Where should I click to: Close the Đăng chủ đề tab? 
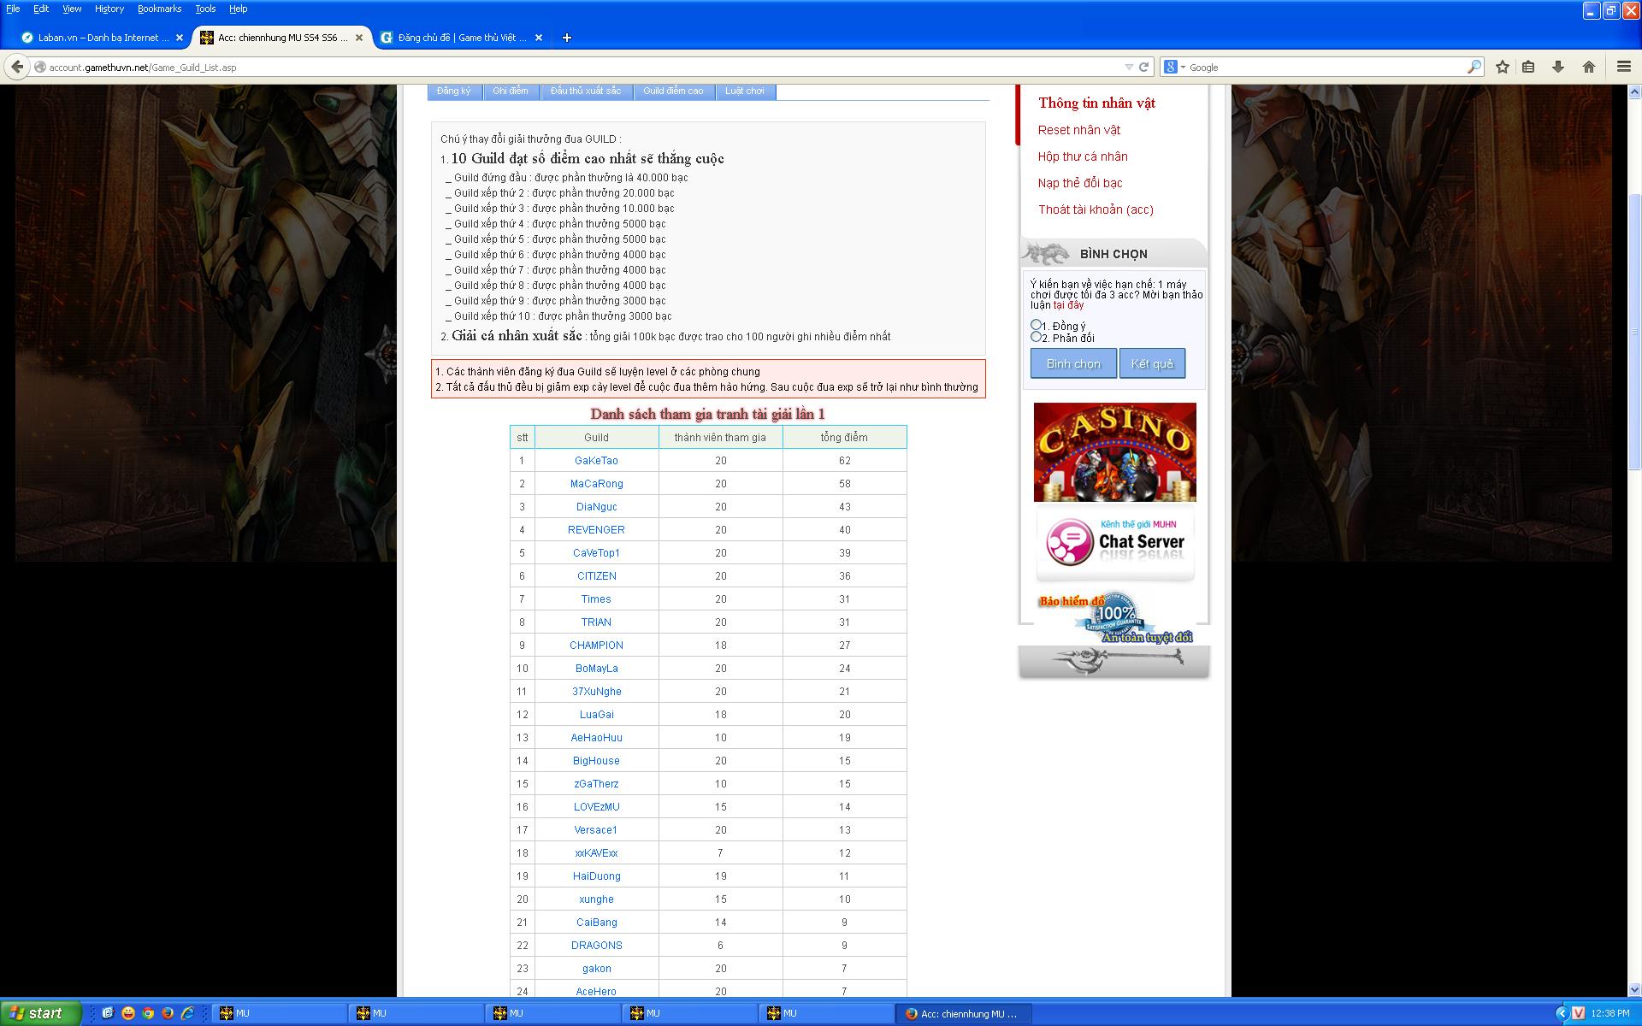[539, 38]
